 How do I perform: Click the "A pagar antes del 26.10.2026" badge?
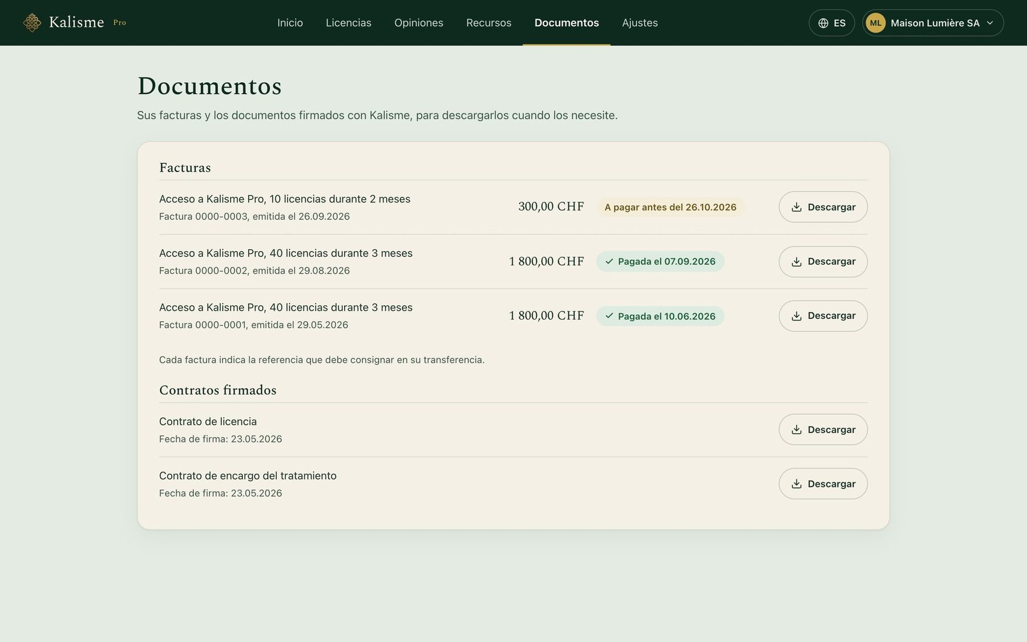(670, 207)
